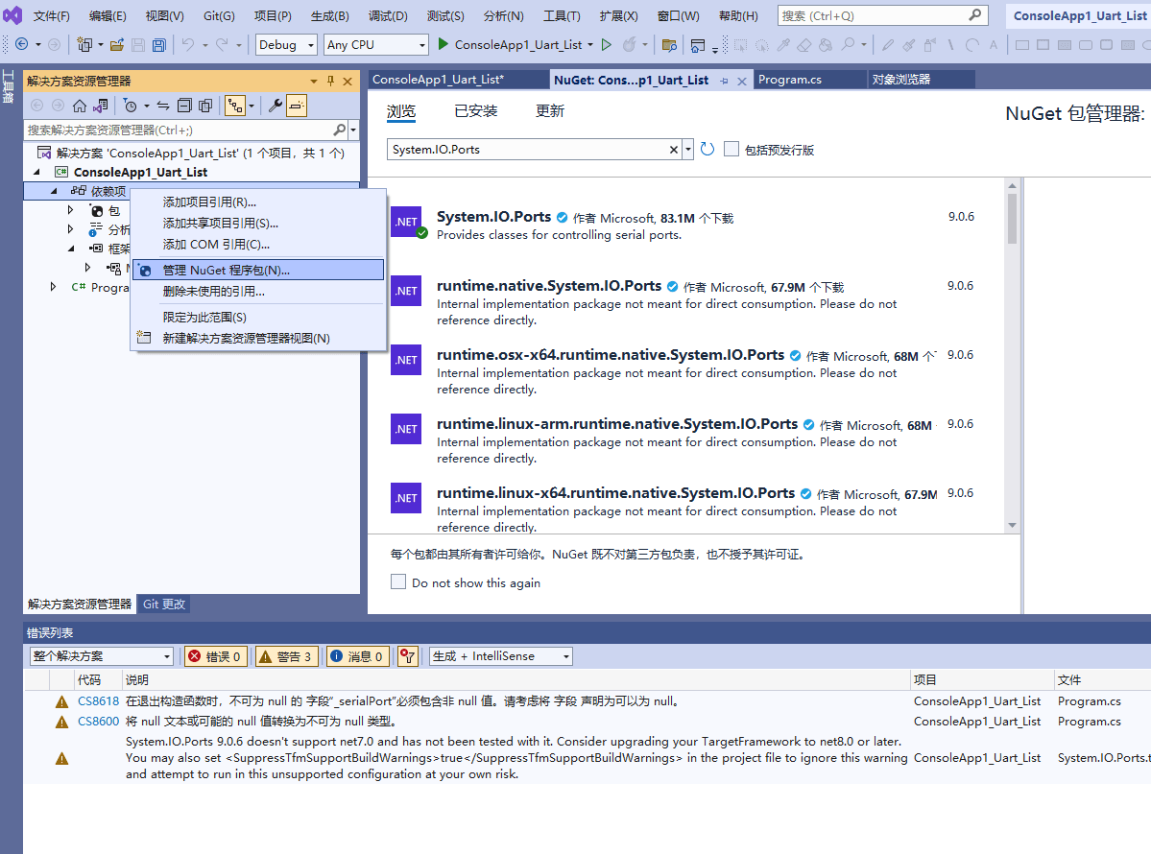1151x854 pixels.
Task: Pin the Solution Explorer panel
Action: [330, 81]
